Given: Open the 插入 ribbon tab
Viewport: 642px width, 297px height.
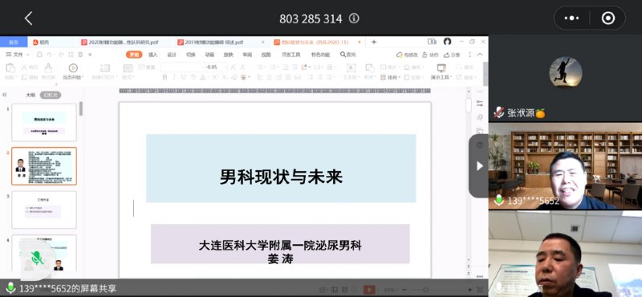Looking at the screenshot, I should 153,55.
